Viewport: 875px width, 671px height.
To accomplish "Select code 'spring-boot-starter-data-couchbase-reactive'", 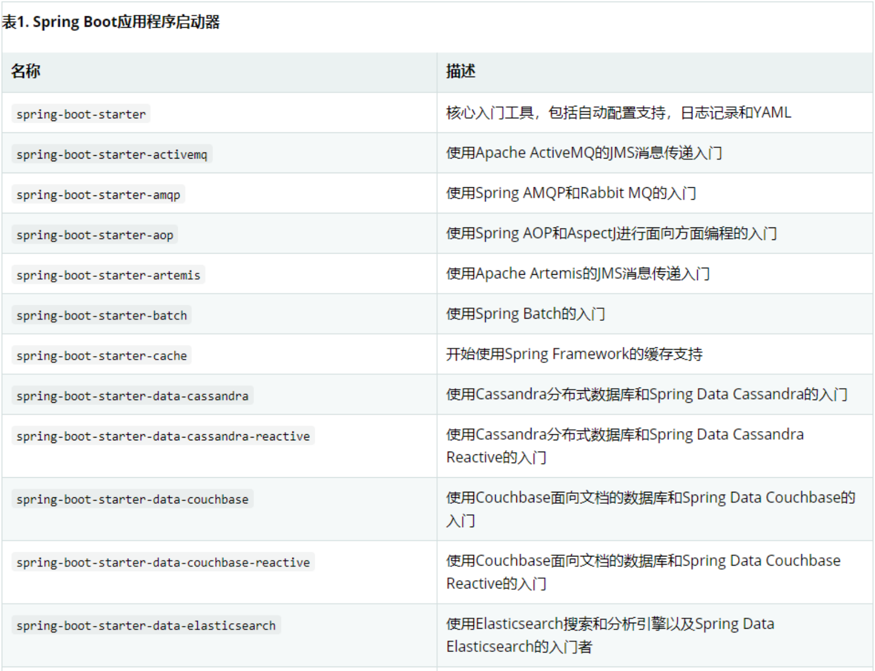I will (163, 562).
